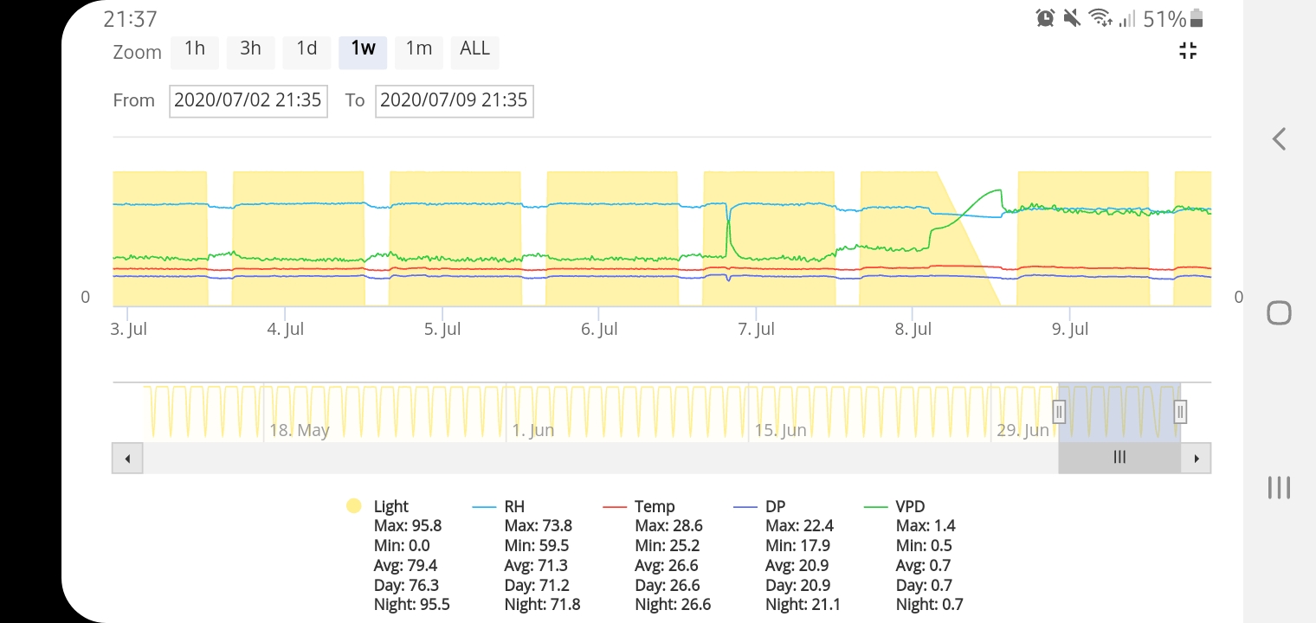The height and width of the screenshot is (623, 1316).
Task: Click navigator left scroll arrow
Action: click(x=127, y=458)
